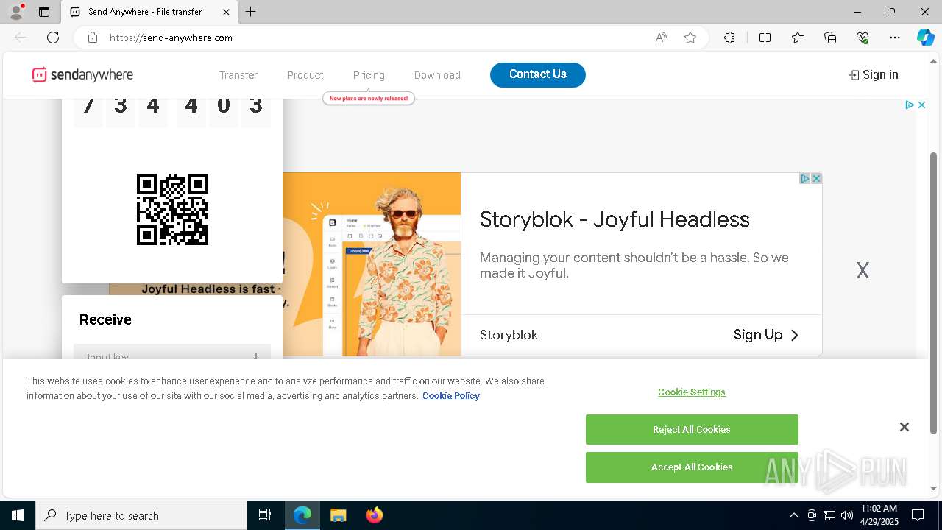View site information lock icon
942x530 pixels.
click(x=93, y=38)
